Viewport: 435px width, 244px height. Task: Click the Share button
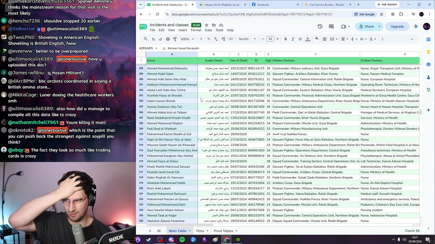click(x=366, y=26)
